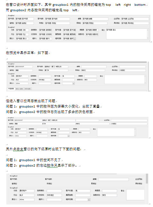Click the sentence 但进入窗口应用后就出现了问题

(31, 101)
